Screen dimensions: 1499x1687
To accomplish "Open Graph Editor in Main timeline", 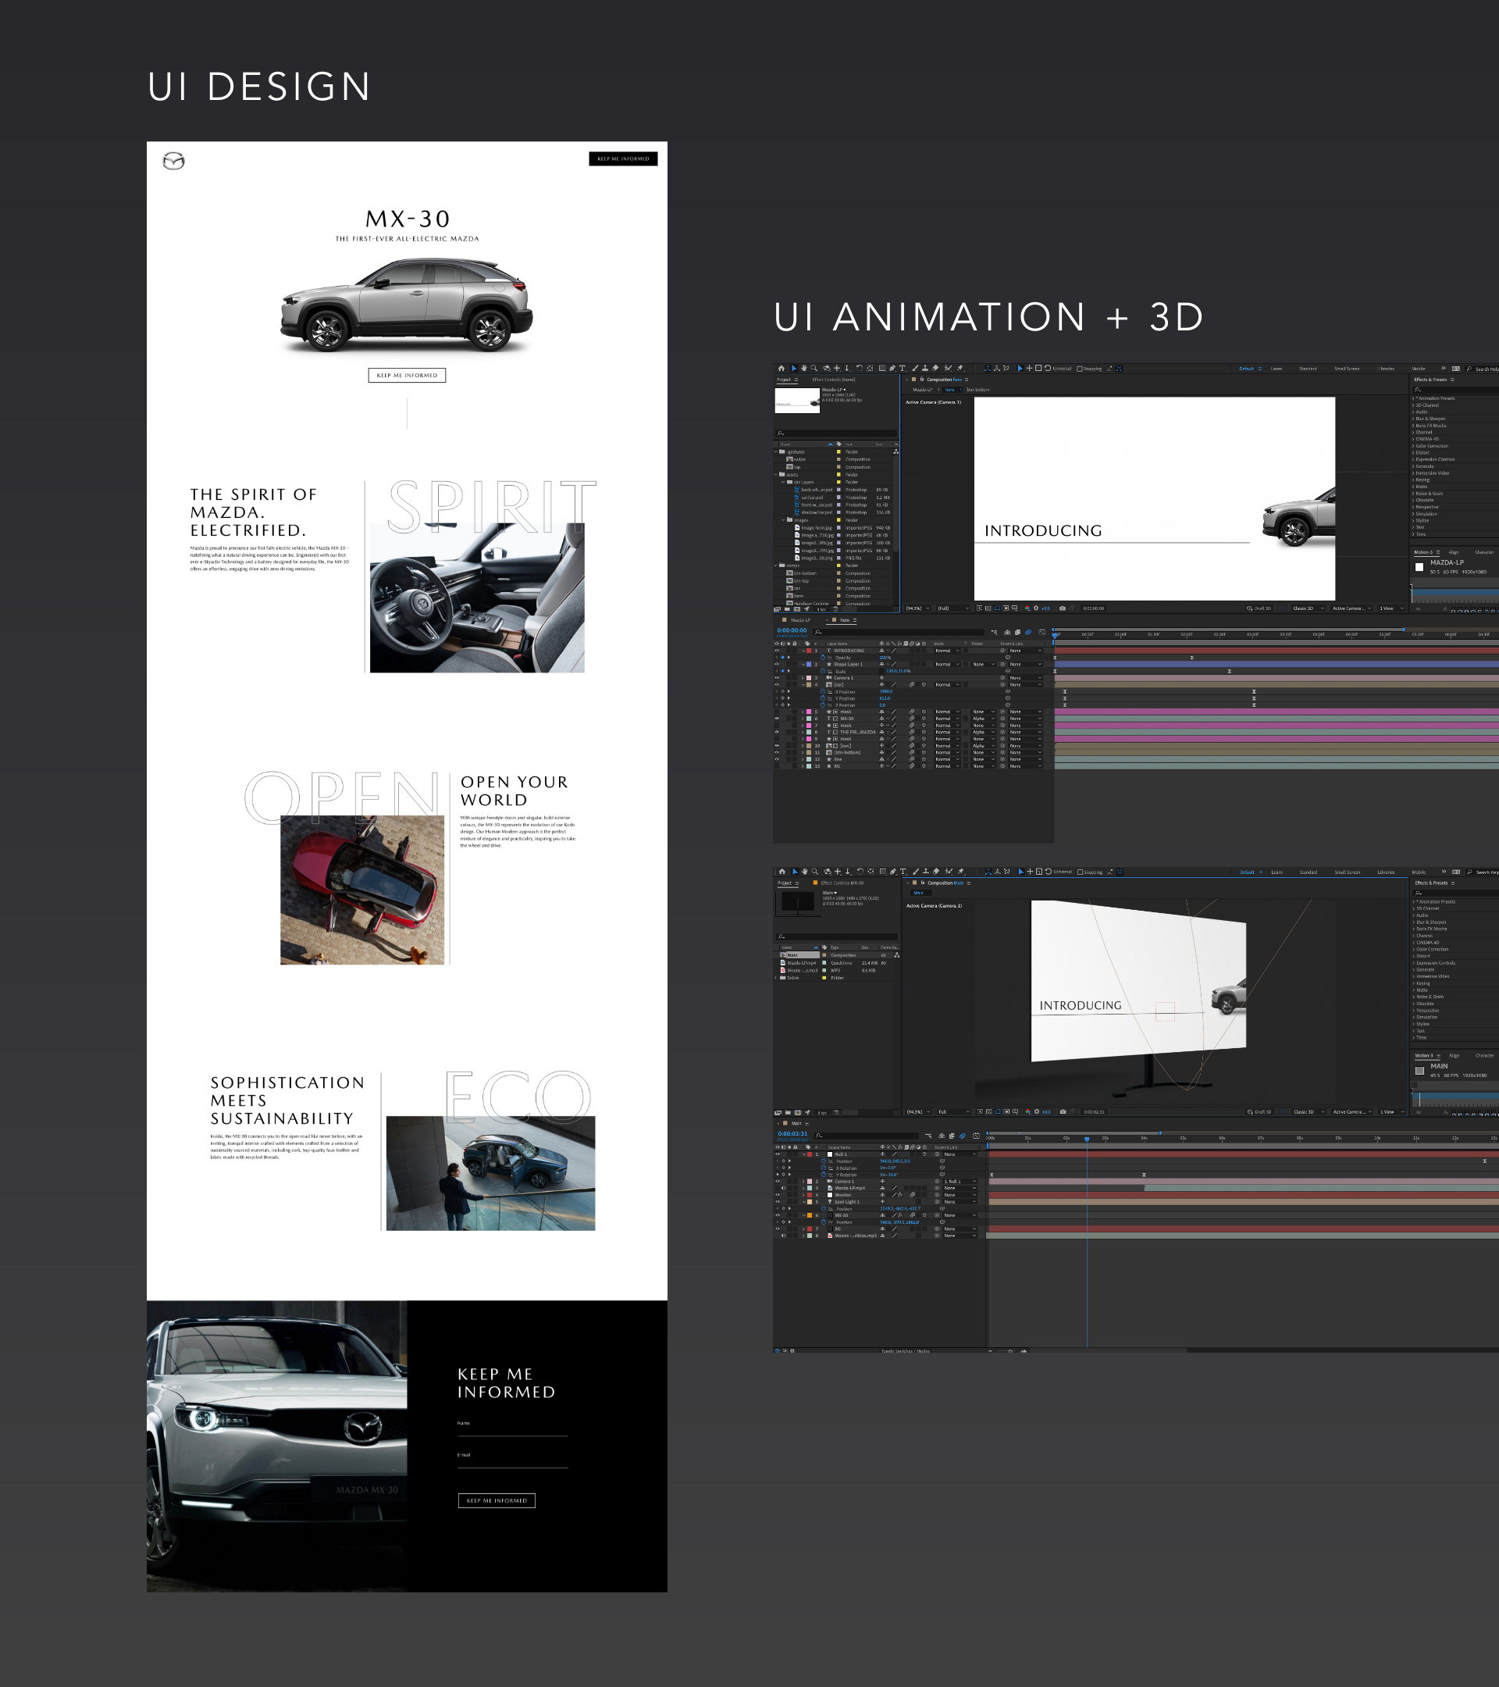I will point(976,1136).
